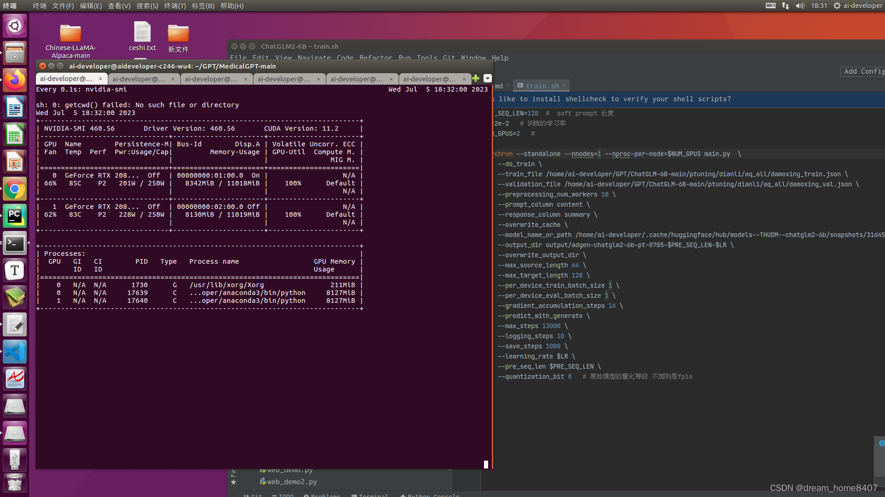Screen dimensions: 885x497
Task: Click the shellcheck install notification banner
Action: 689,99
